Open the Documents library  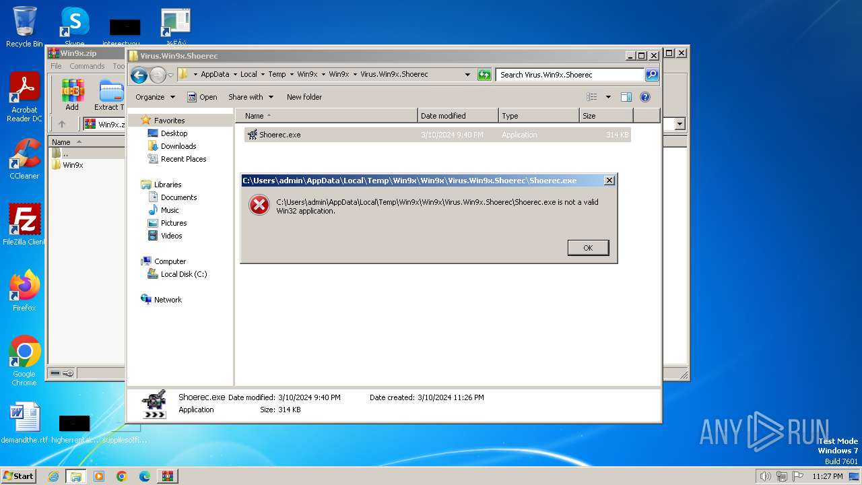(178, 197)
